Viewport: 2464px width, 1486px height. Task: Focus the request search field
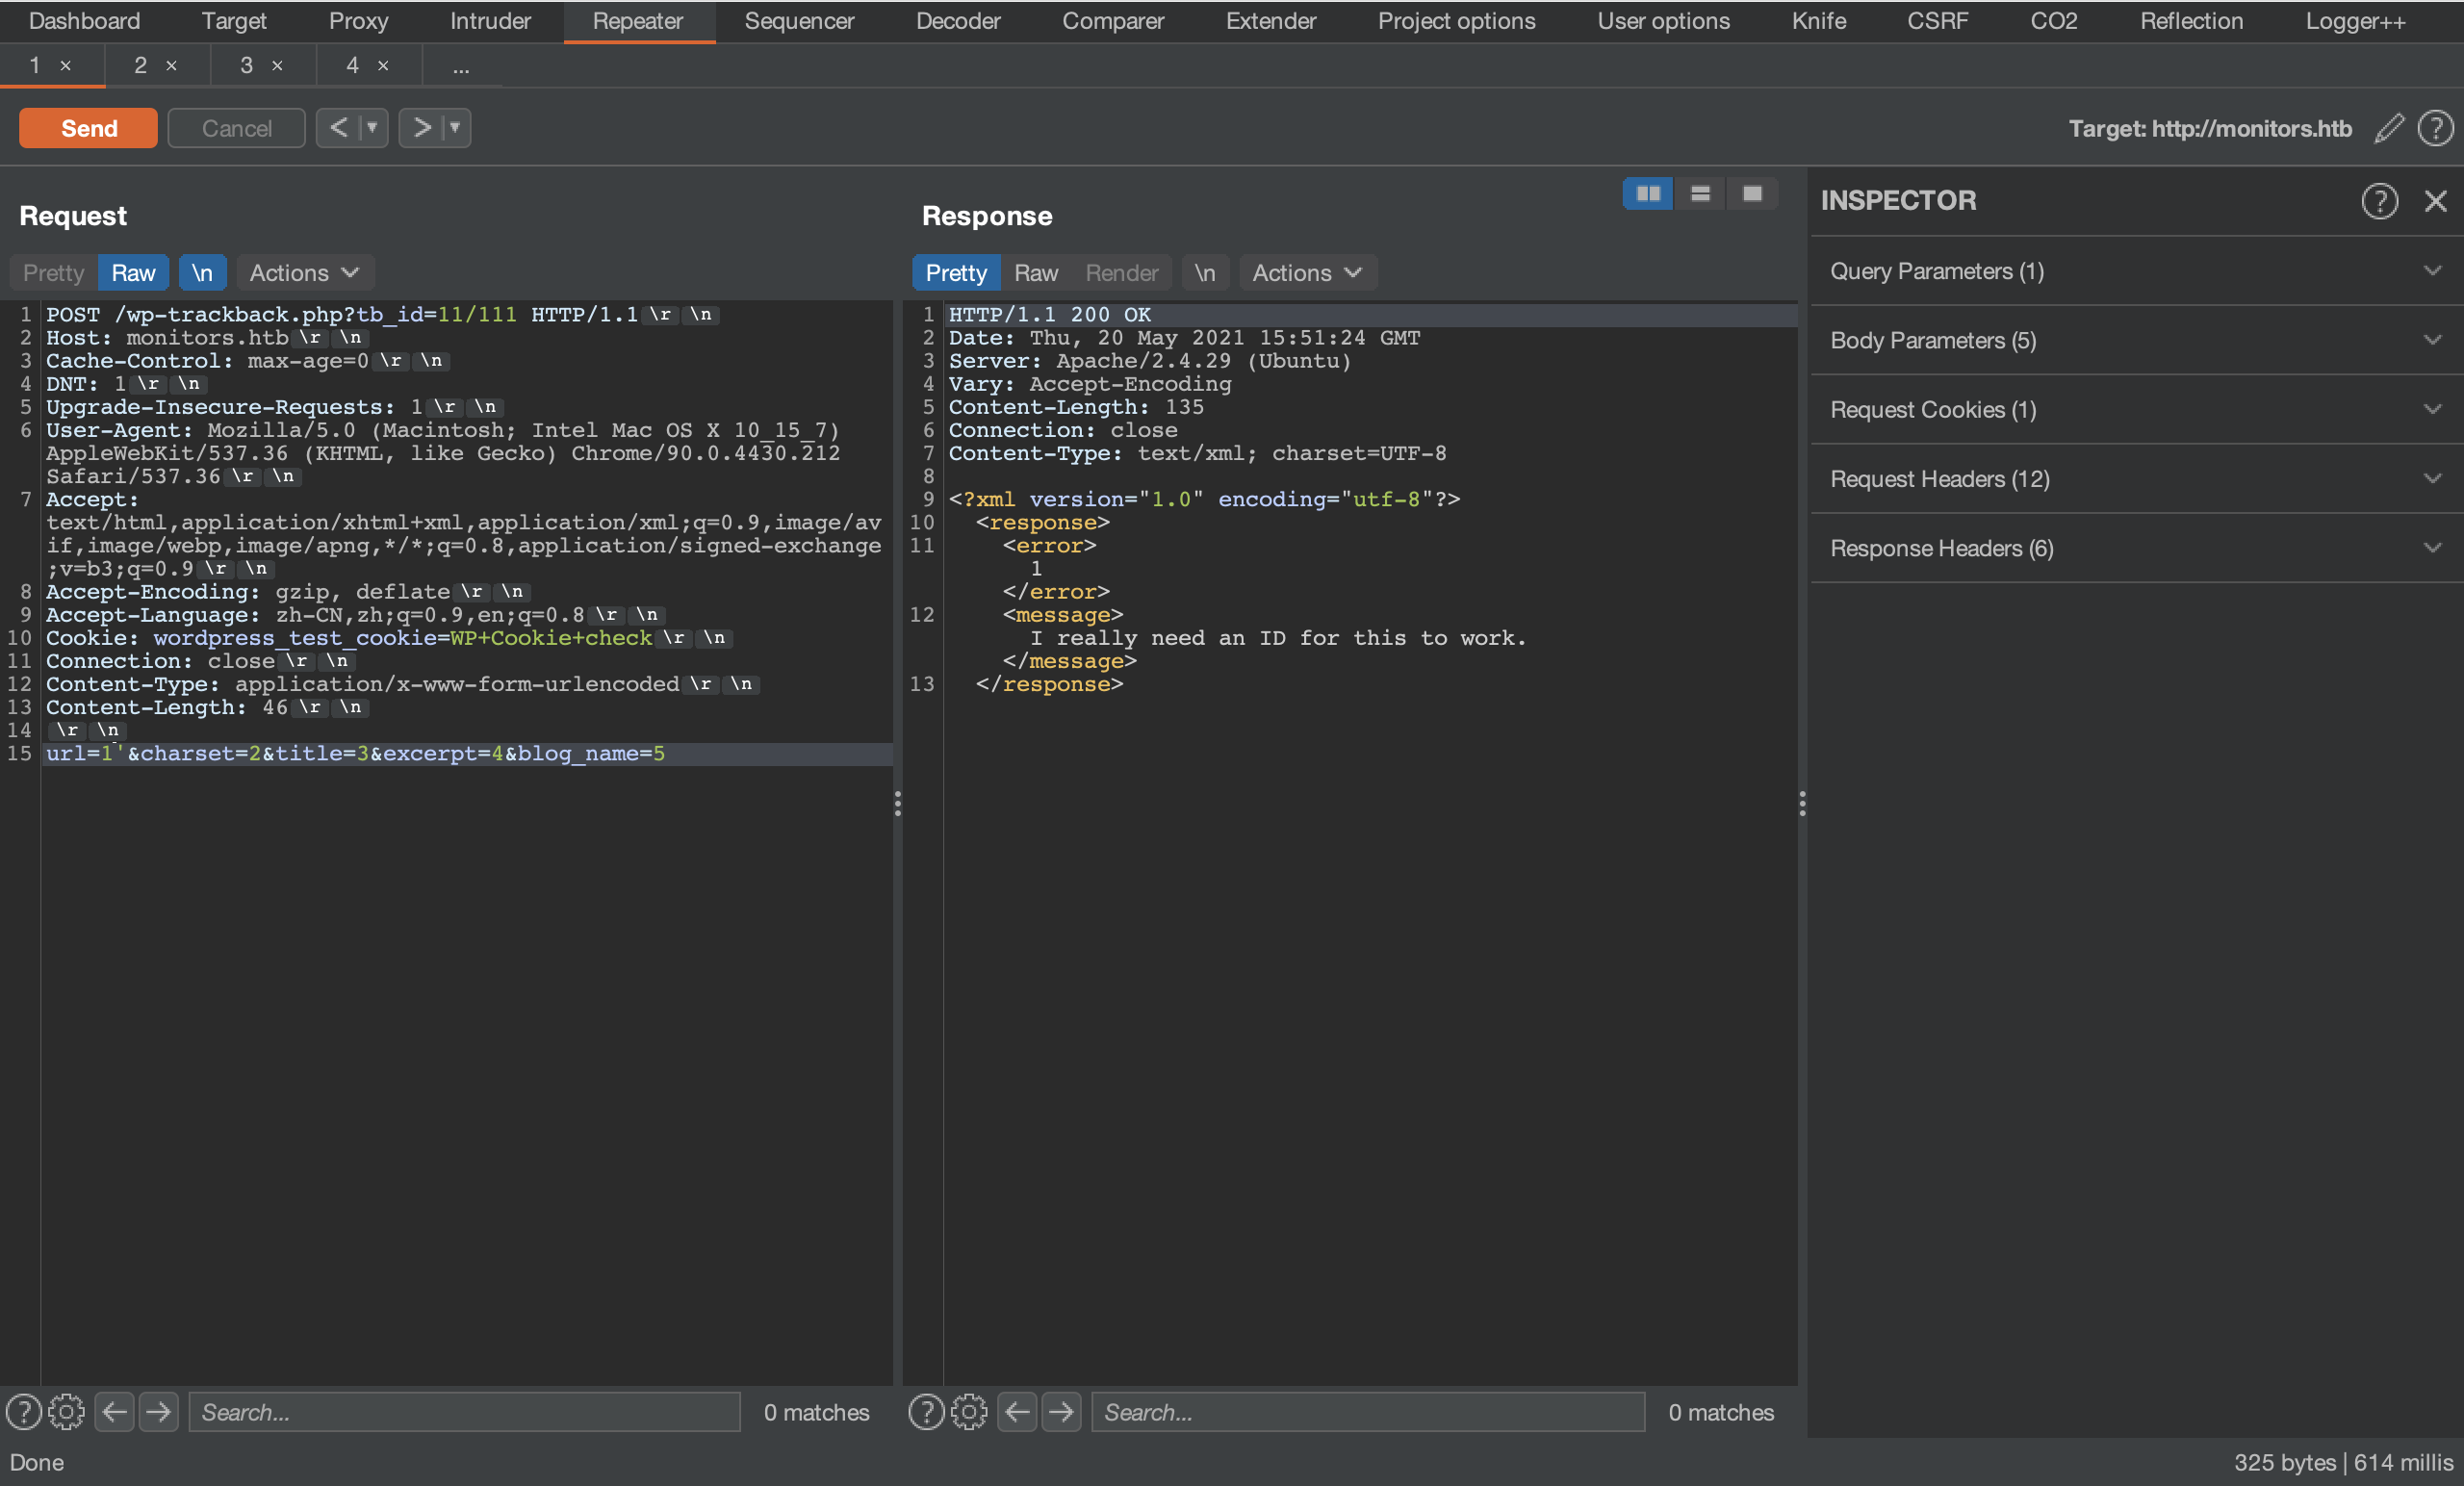click(465, 1412)
